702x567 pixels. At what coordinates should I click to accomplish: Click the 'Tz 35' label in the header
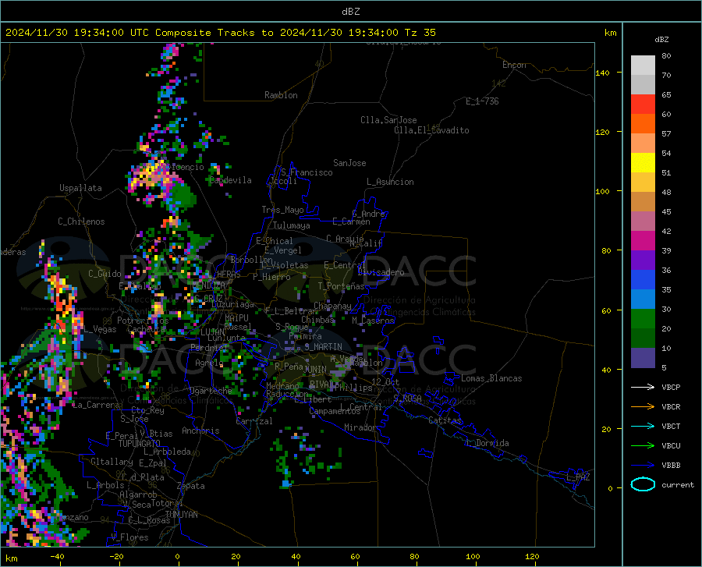point(420,33)
